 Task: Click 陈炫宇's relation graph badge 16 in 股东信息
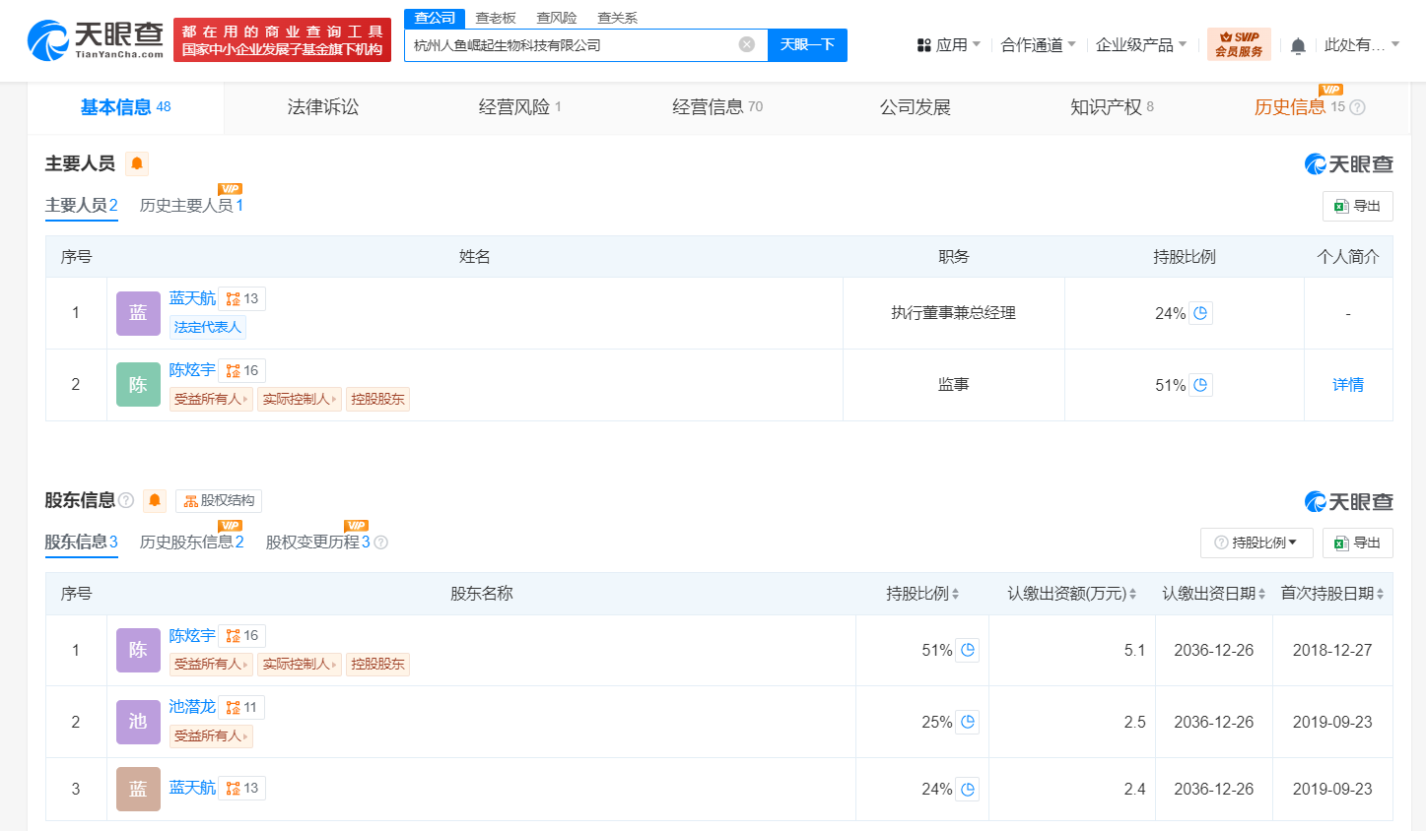click(242, 636)
